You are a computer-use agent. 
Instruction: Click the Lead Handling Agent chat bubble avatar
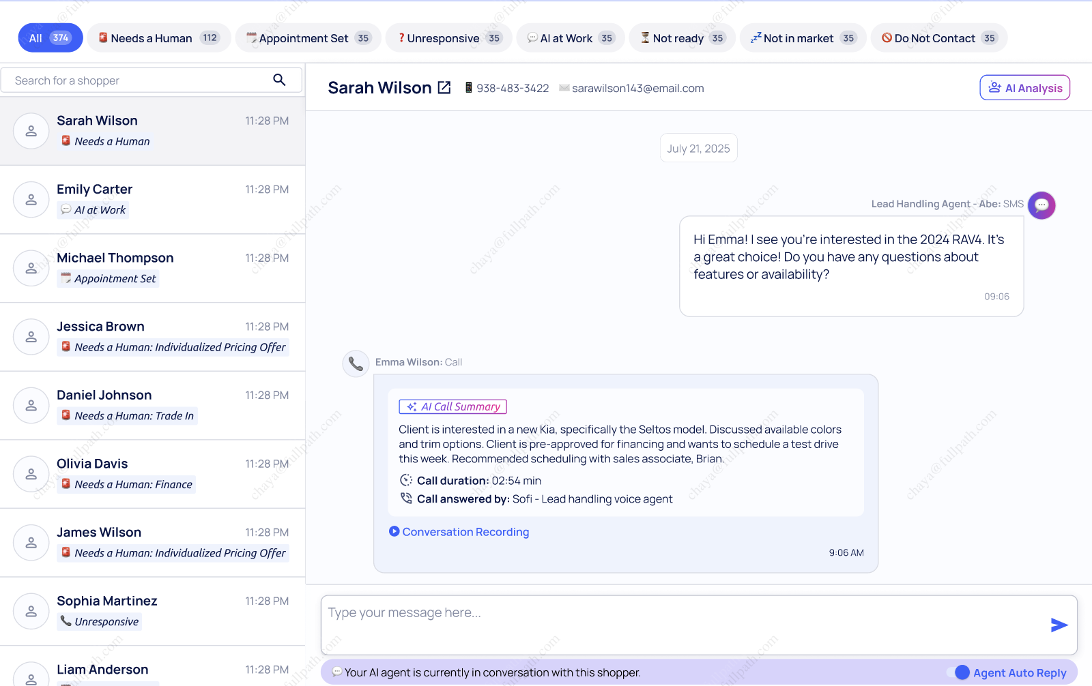pos(1041,205)
